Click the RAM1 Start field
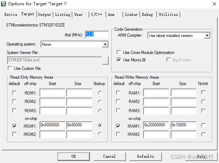This screenshot has width=219, height=163. point(156,92)
